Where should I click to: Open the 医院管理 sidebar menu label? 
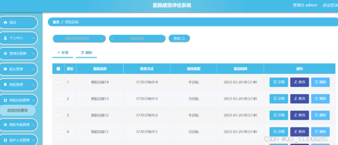(x=16, y=85)
